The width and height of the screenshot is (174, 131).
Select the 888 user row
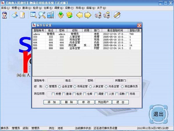click(87, 48)
